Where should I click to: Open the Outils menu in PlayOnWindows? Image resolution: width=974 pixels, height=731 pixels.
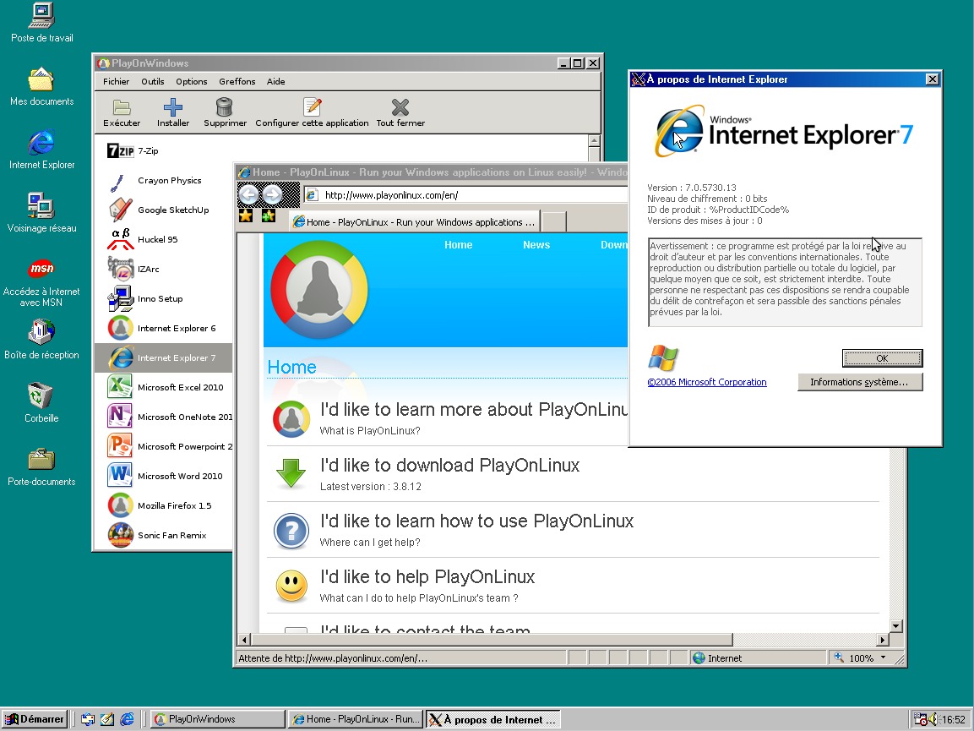click(152, 81)
